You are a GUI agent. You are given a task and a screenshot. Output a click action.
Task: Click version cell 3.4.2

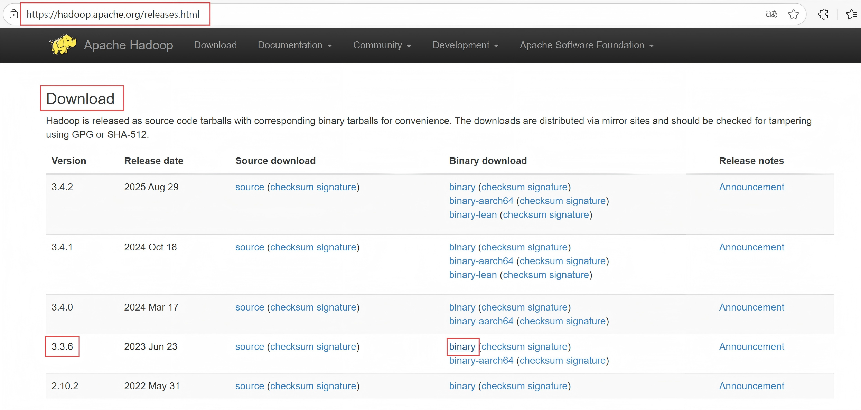pyautogui.click(x=62, y=187)
